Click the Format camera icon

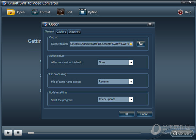[x=35, y=12]
